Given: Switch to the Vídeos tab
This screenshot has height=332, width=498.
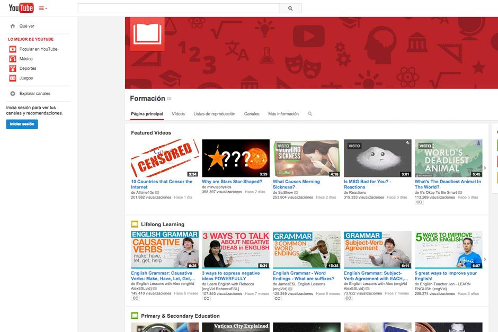Looking at the screenshot, I should pyautogui.click(x=179, y=113).
